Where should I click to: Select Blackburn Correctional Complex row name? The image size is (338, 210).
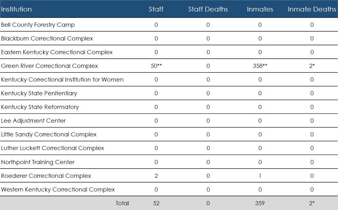pyautogui.click(x=47, y=39)
